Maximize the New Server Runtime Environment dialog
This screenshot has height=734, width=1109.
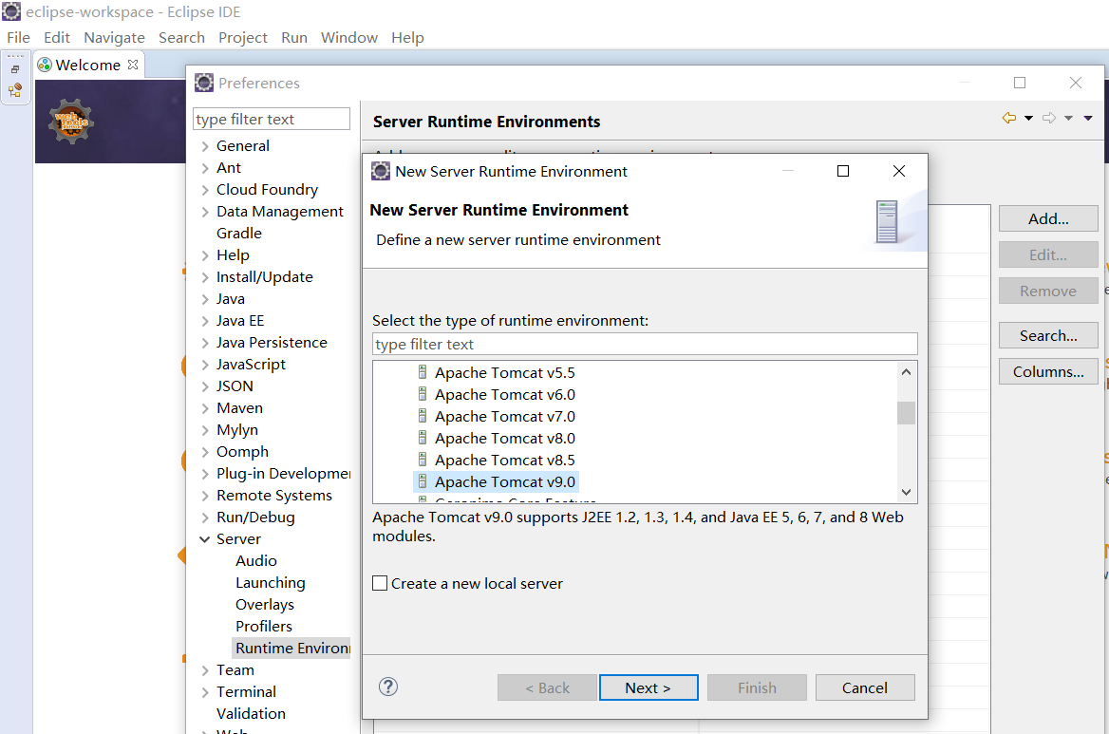pos(843,171)
